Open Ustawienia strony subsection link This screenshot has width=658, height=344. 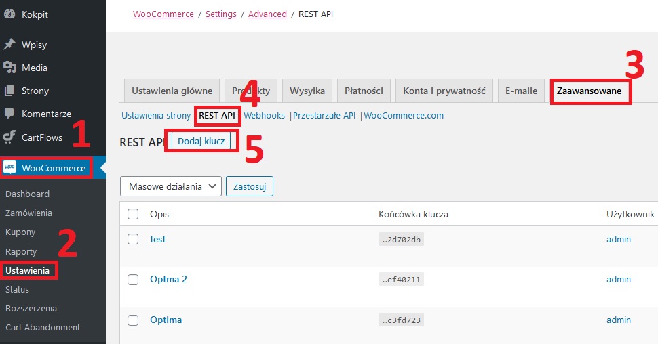[156, 115]
